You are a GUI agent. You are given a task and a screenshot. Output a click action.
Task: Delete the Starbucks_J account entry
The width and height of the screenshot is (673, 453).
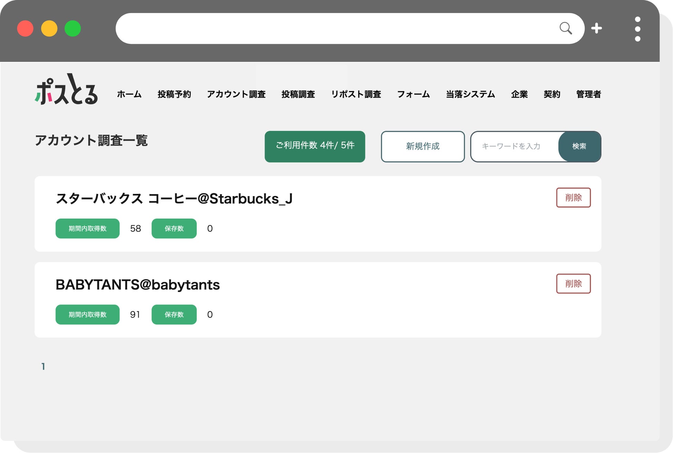tap(573, 198)
